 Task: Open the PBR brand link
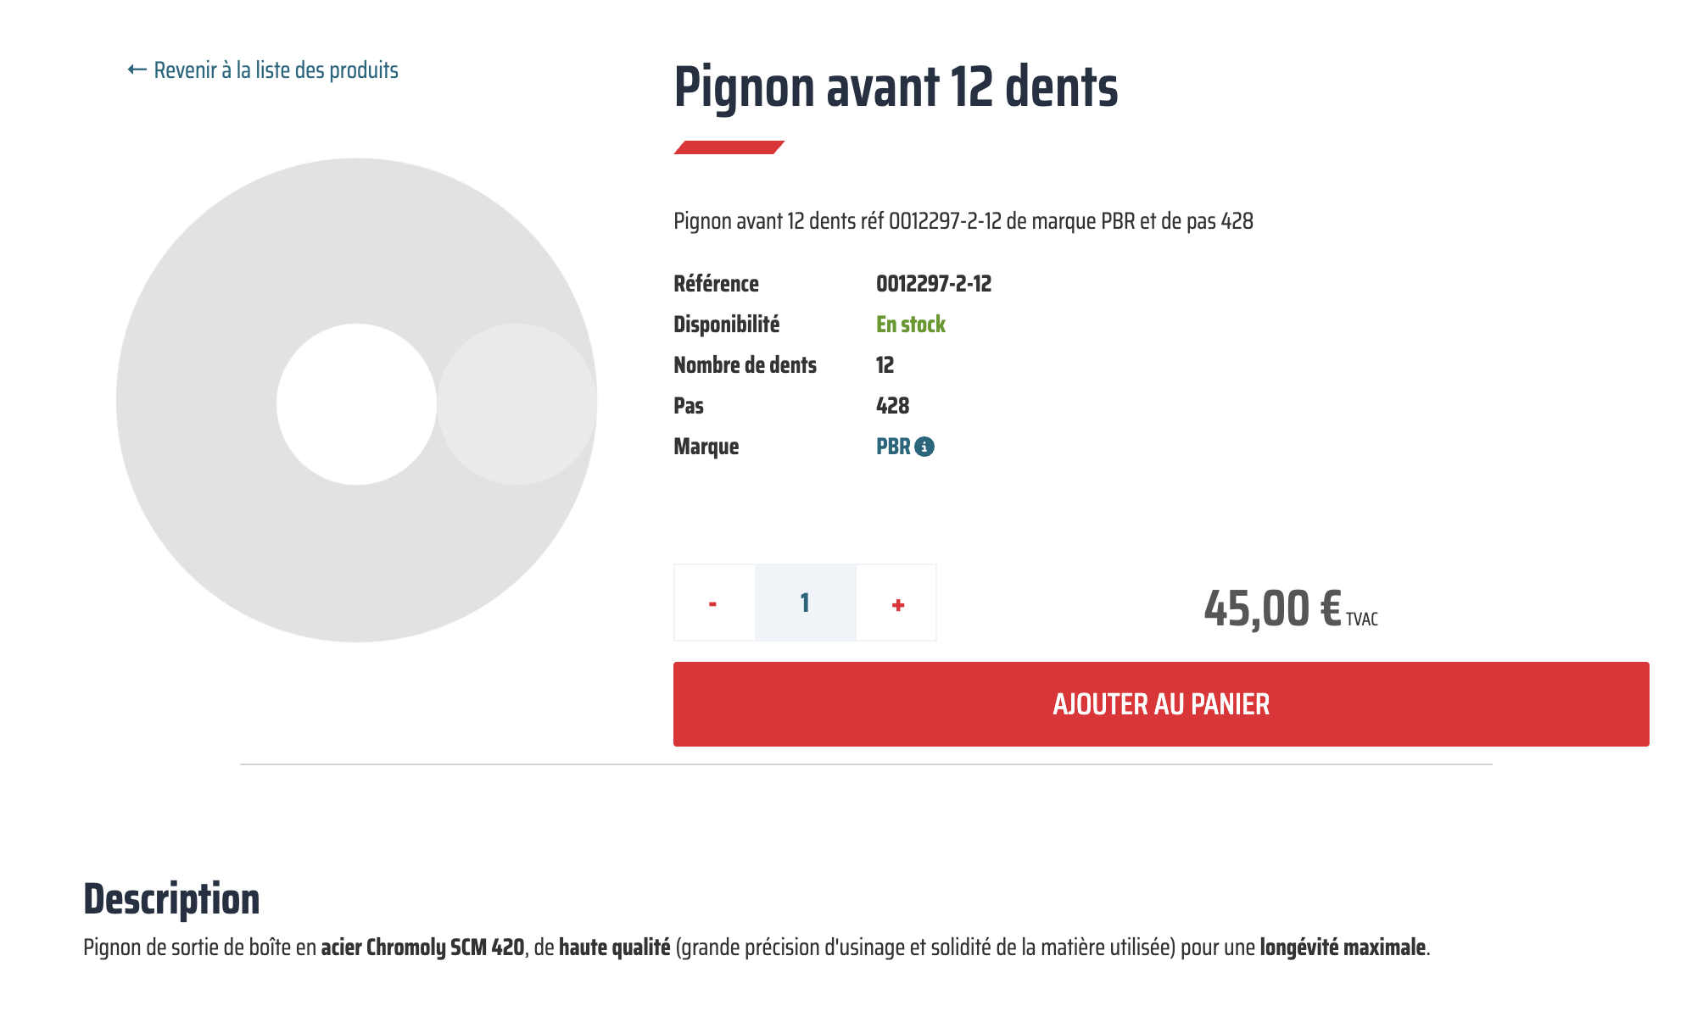pos(892,447)
